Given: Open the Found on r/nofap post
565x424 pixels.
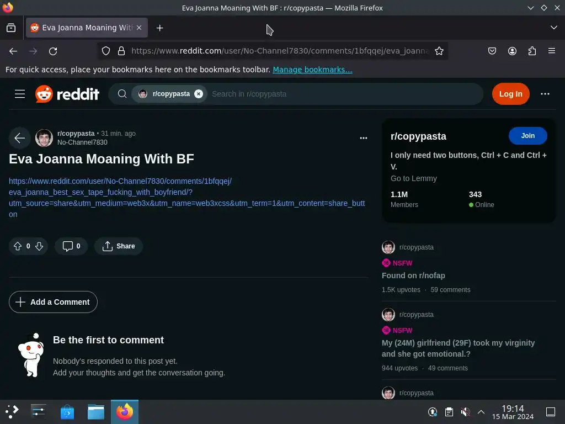Looking at the screenshot, I should pyautogui.click(x=413, y=275).
